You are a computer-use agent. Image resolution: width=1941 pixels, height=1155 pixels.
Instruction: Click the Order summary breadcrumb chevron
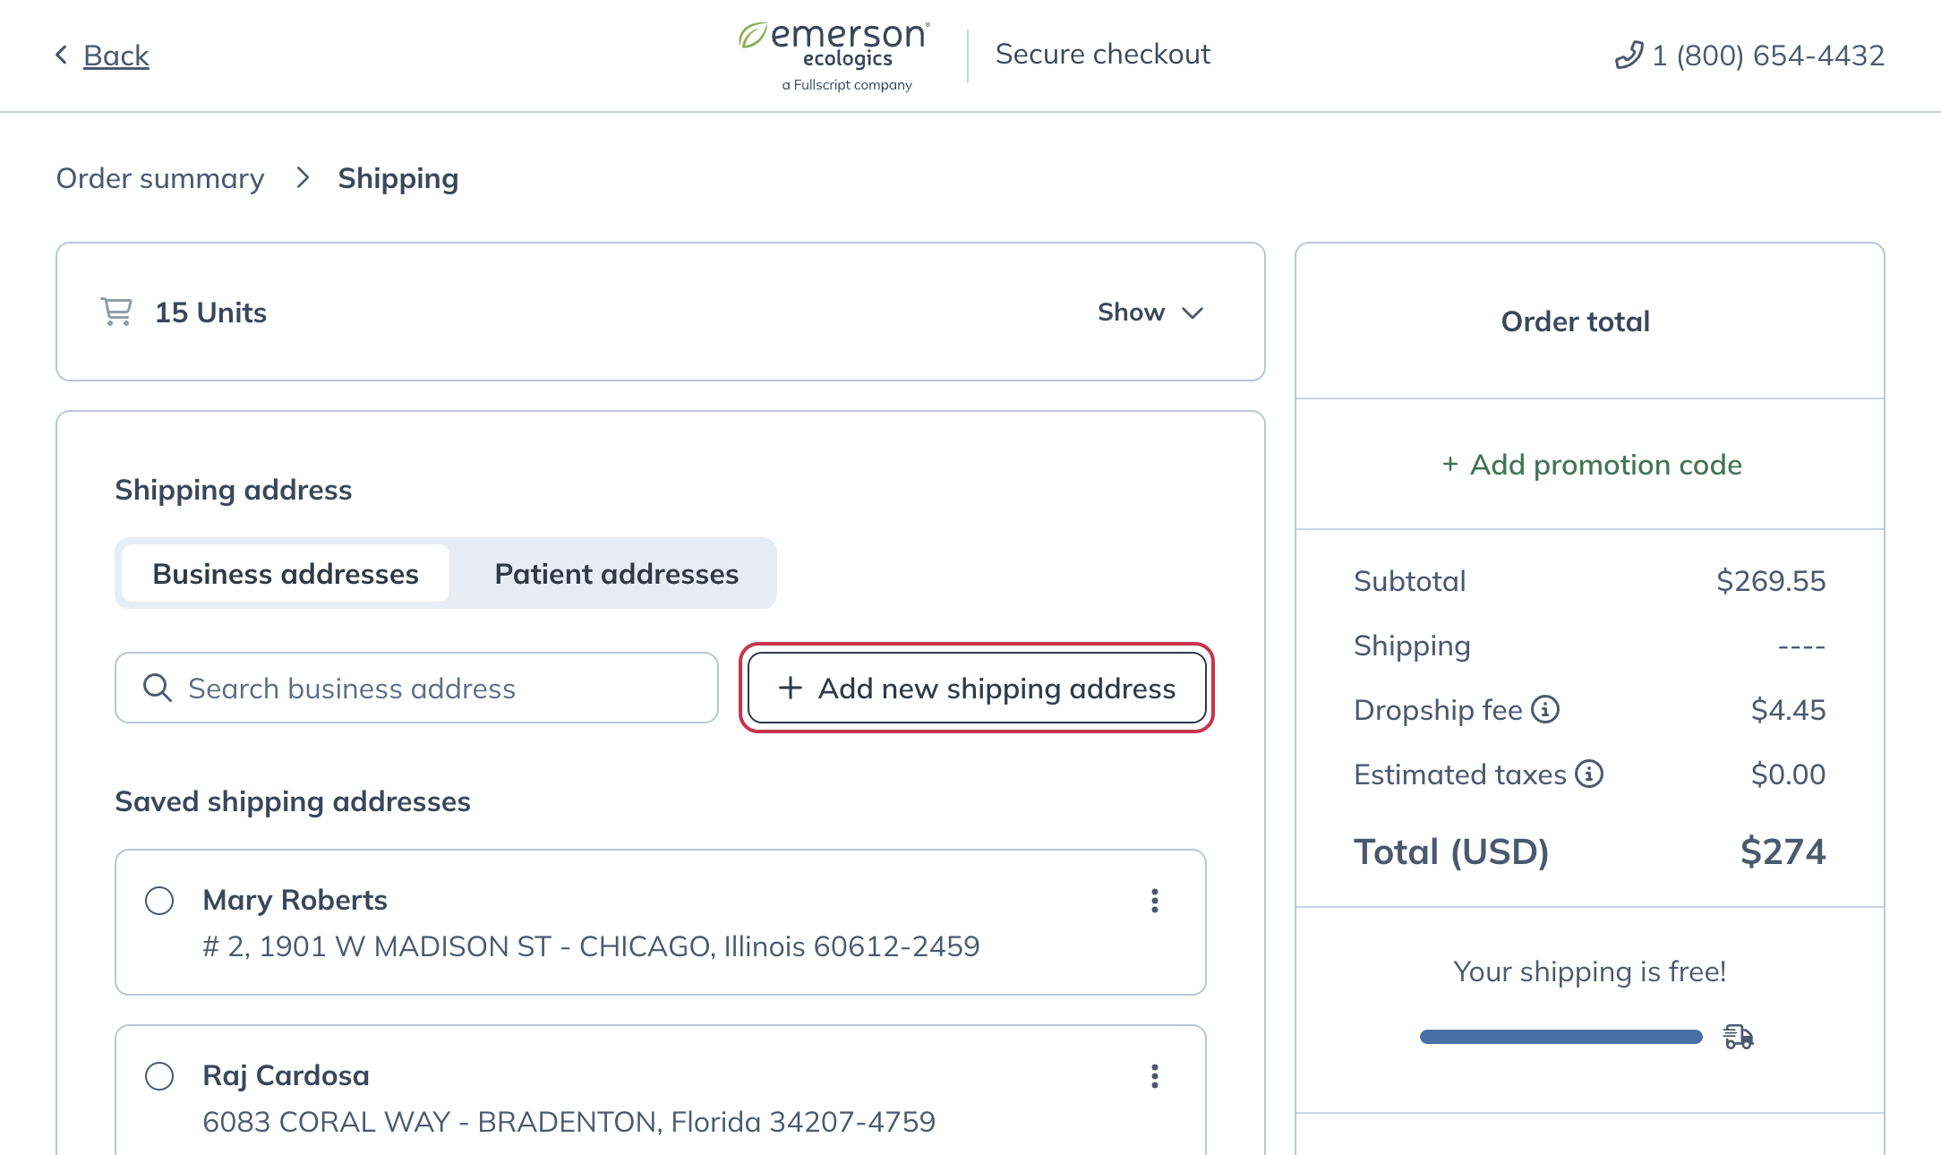(x=301, y=177)
